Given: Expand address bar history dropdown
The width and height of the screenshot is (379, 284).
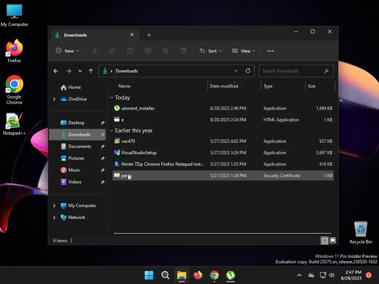Looking at the screenshot, I should pos(236,71).
